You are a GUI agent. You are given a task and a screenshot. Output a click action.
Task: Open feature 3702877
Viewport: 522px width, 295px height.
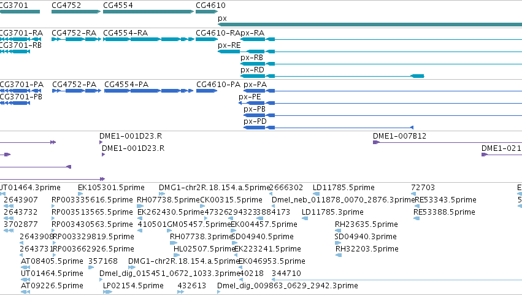21,224
